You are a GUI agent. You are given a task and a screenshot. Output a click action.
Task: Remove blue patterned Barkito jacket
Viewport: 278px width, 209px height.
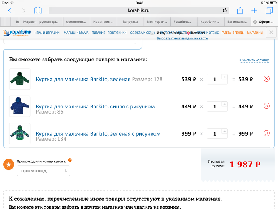[x=266, y=106]
